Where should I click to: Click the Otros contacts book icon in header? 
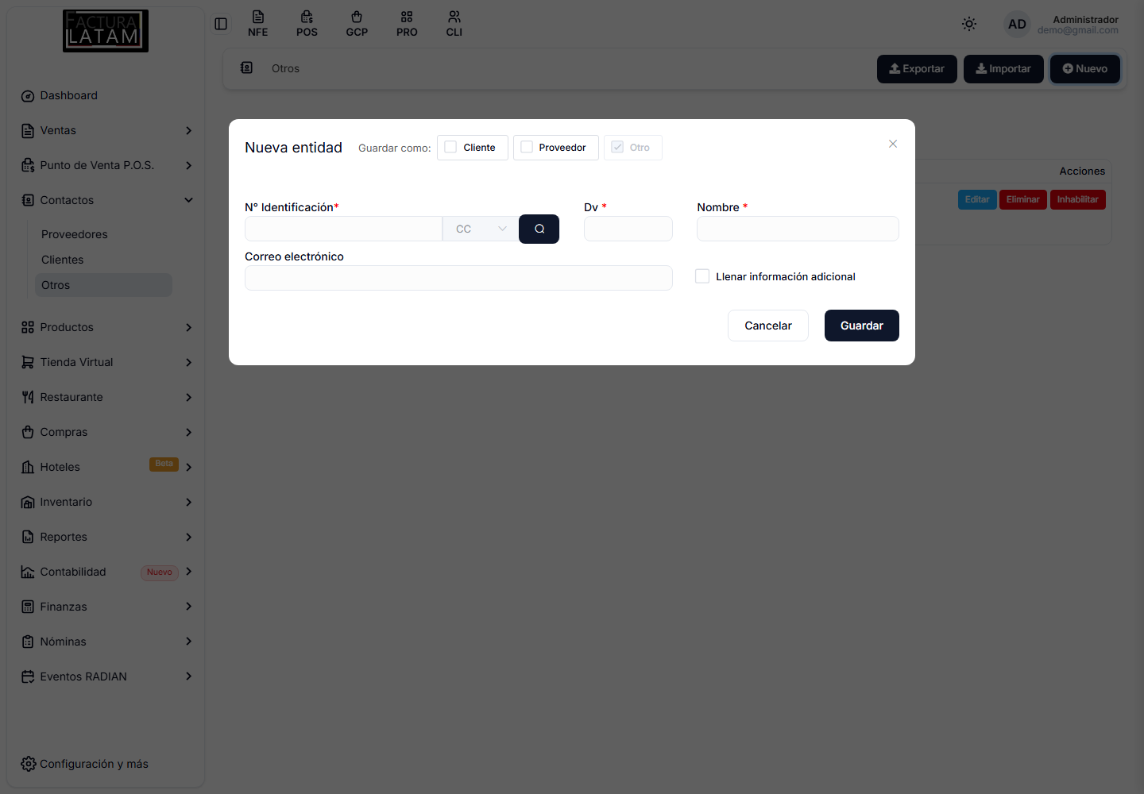point(247,68)
